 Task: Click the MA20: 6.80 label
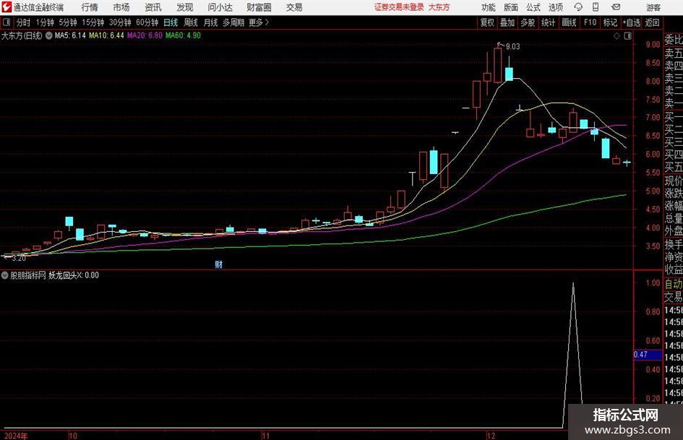pyautogui.click(x=145, y=35)
